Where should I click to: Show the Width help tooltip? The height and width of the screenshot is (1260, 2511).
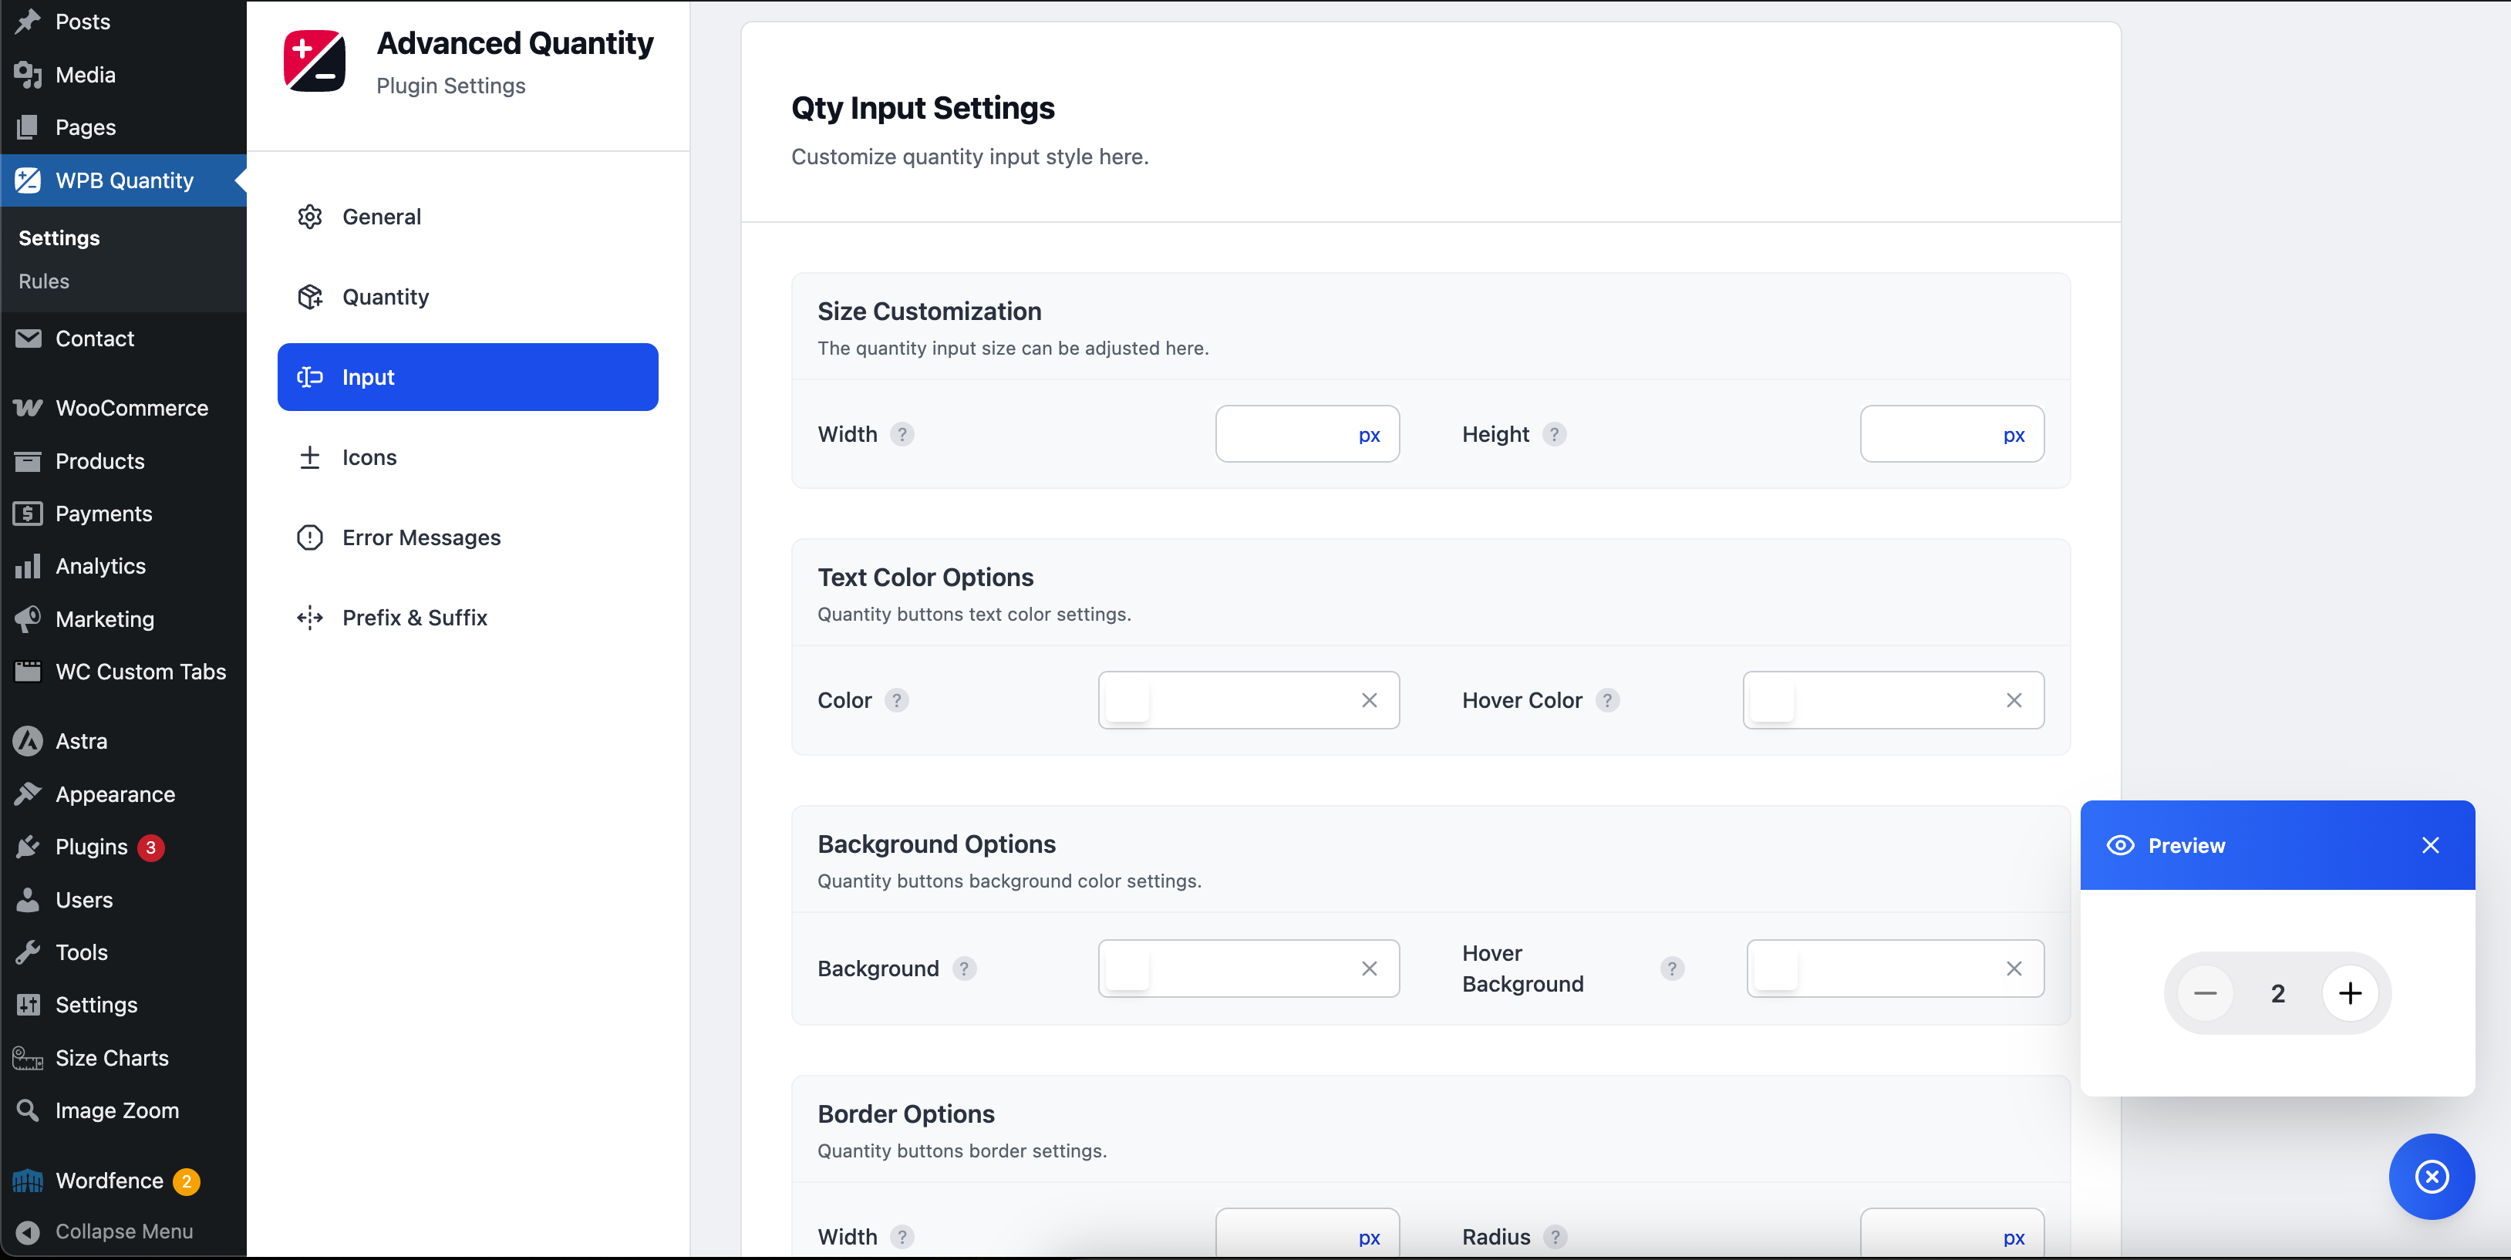tap(902, 435)
